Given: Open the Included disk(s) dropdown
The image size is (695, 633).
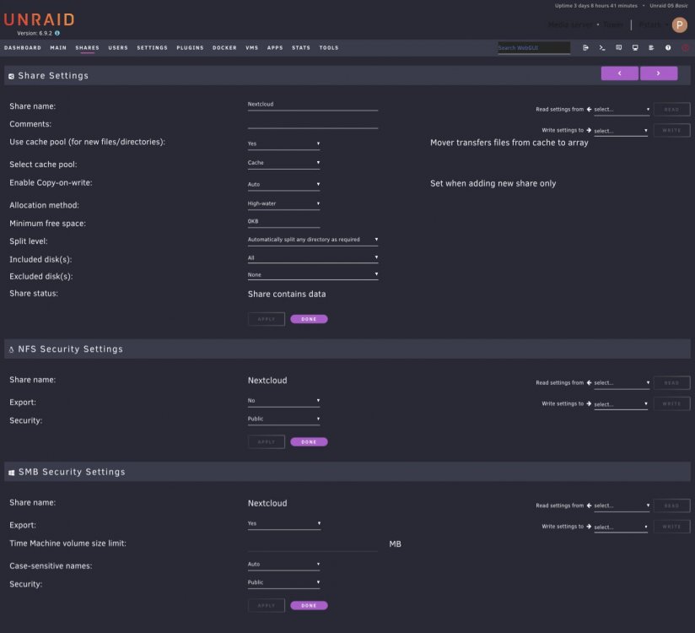Looking at the screenshot, I should [x=312, y=257].
